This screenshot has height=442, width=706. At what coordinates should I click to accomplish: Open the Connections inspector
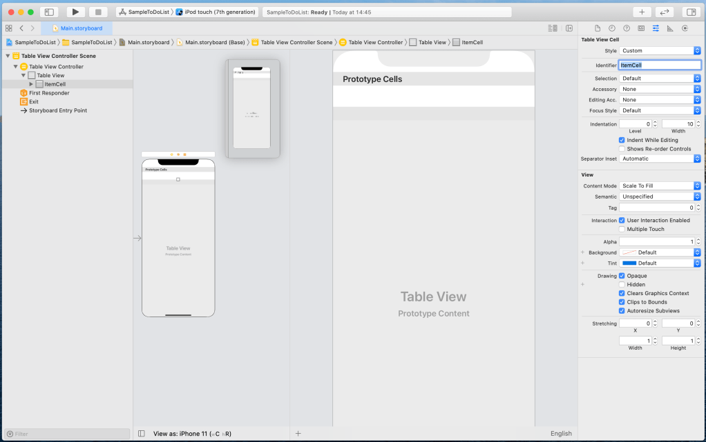point(685,28)
